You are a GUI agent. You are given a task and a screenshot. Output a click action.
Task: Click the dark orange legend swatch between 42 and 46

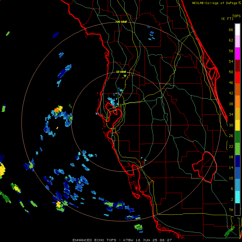(237, 89)
